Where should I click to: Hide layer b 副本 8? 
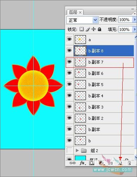(70, 50)
